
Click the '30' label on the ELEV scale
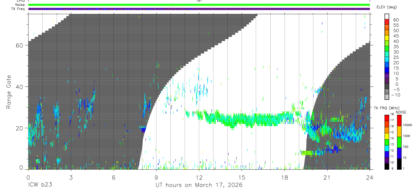pos(396,52)
